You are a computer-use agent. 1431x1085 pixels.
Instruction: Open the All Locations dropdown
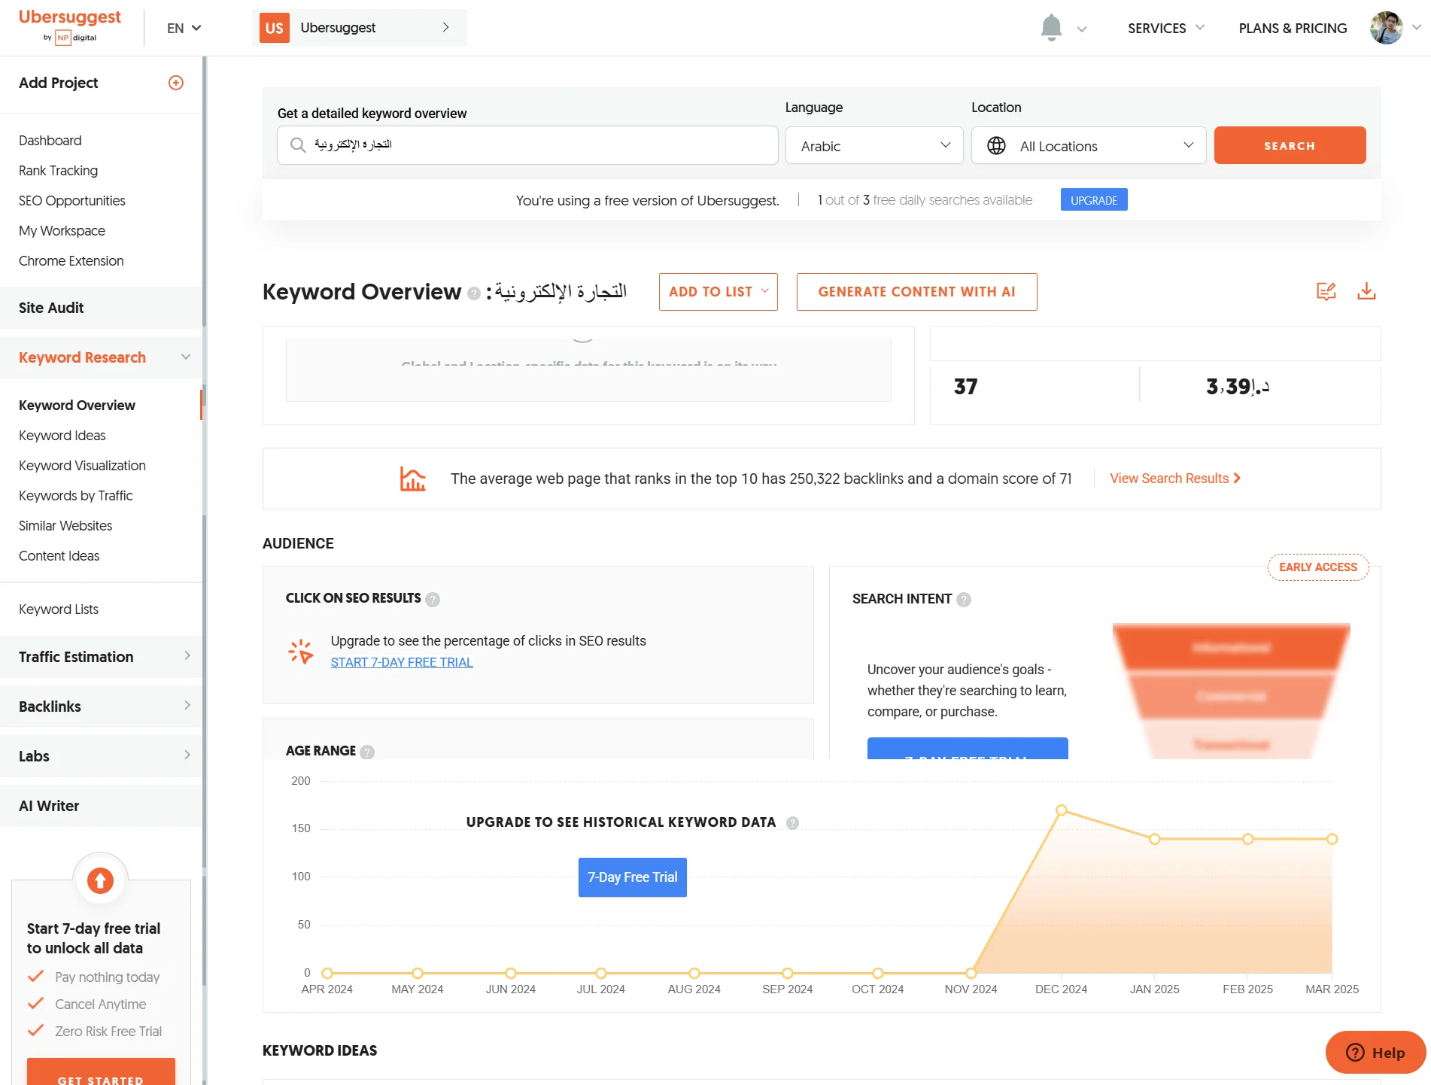pyautogui.click(x=1088, y=146)
